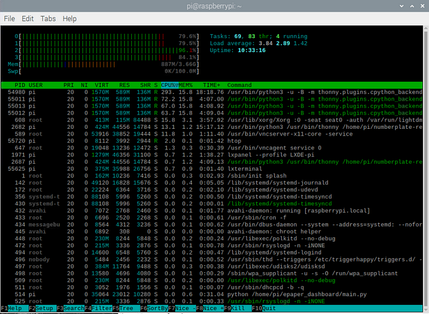
Task: Select the thd triggerhappy process row
Action: 212,259
